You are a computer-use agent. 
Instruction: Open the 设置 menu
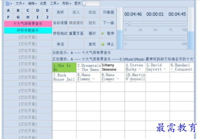(43, 4)
